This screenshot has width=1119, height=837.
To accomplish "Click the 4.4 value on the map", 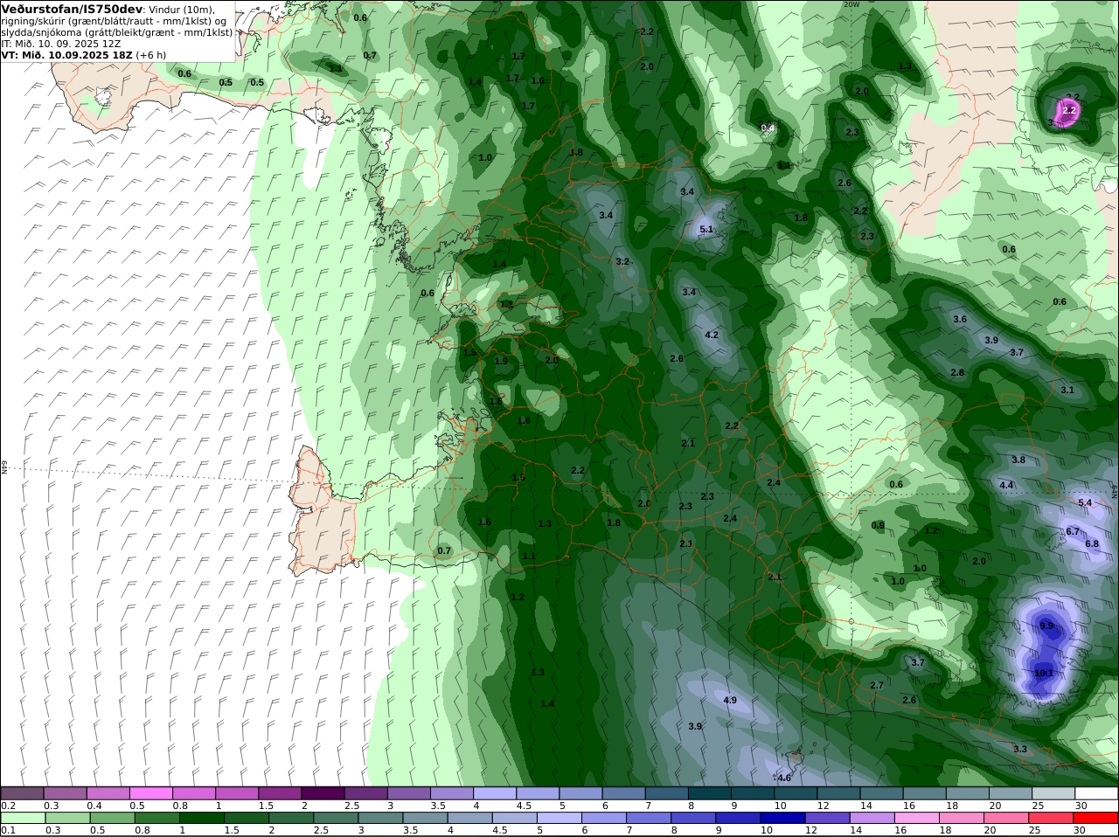I will (1006, 485).
